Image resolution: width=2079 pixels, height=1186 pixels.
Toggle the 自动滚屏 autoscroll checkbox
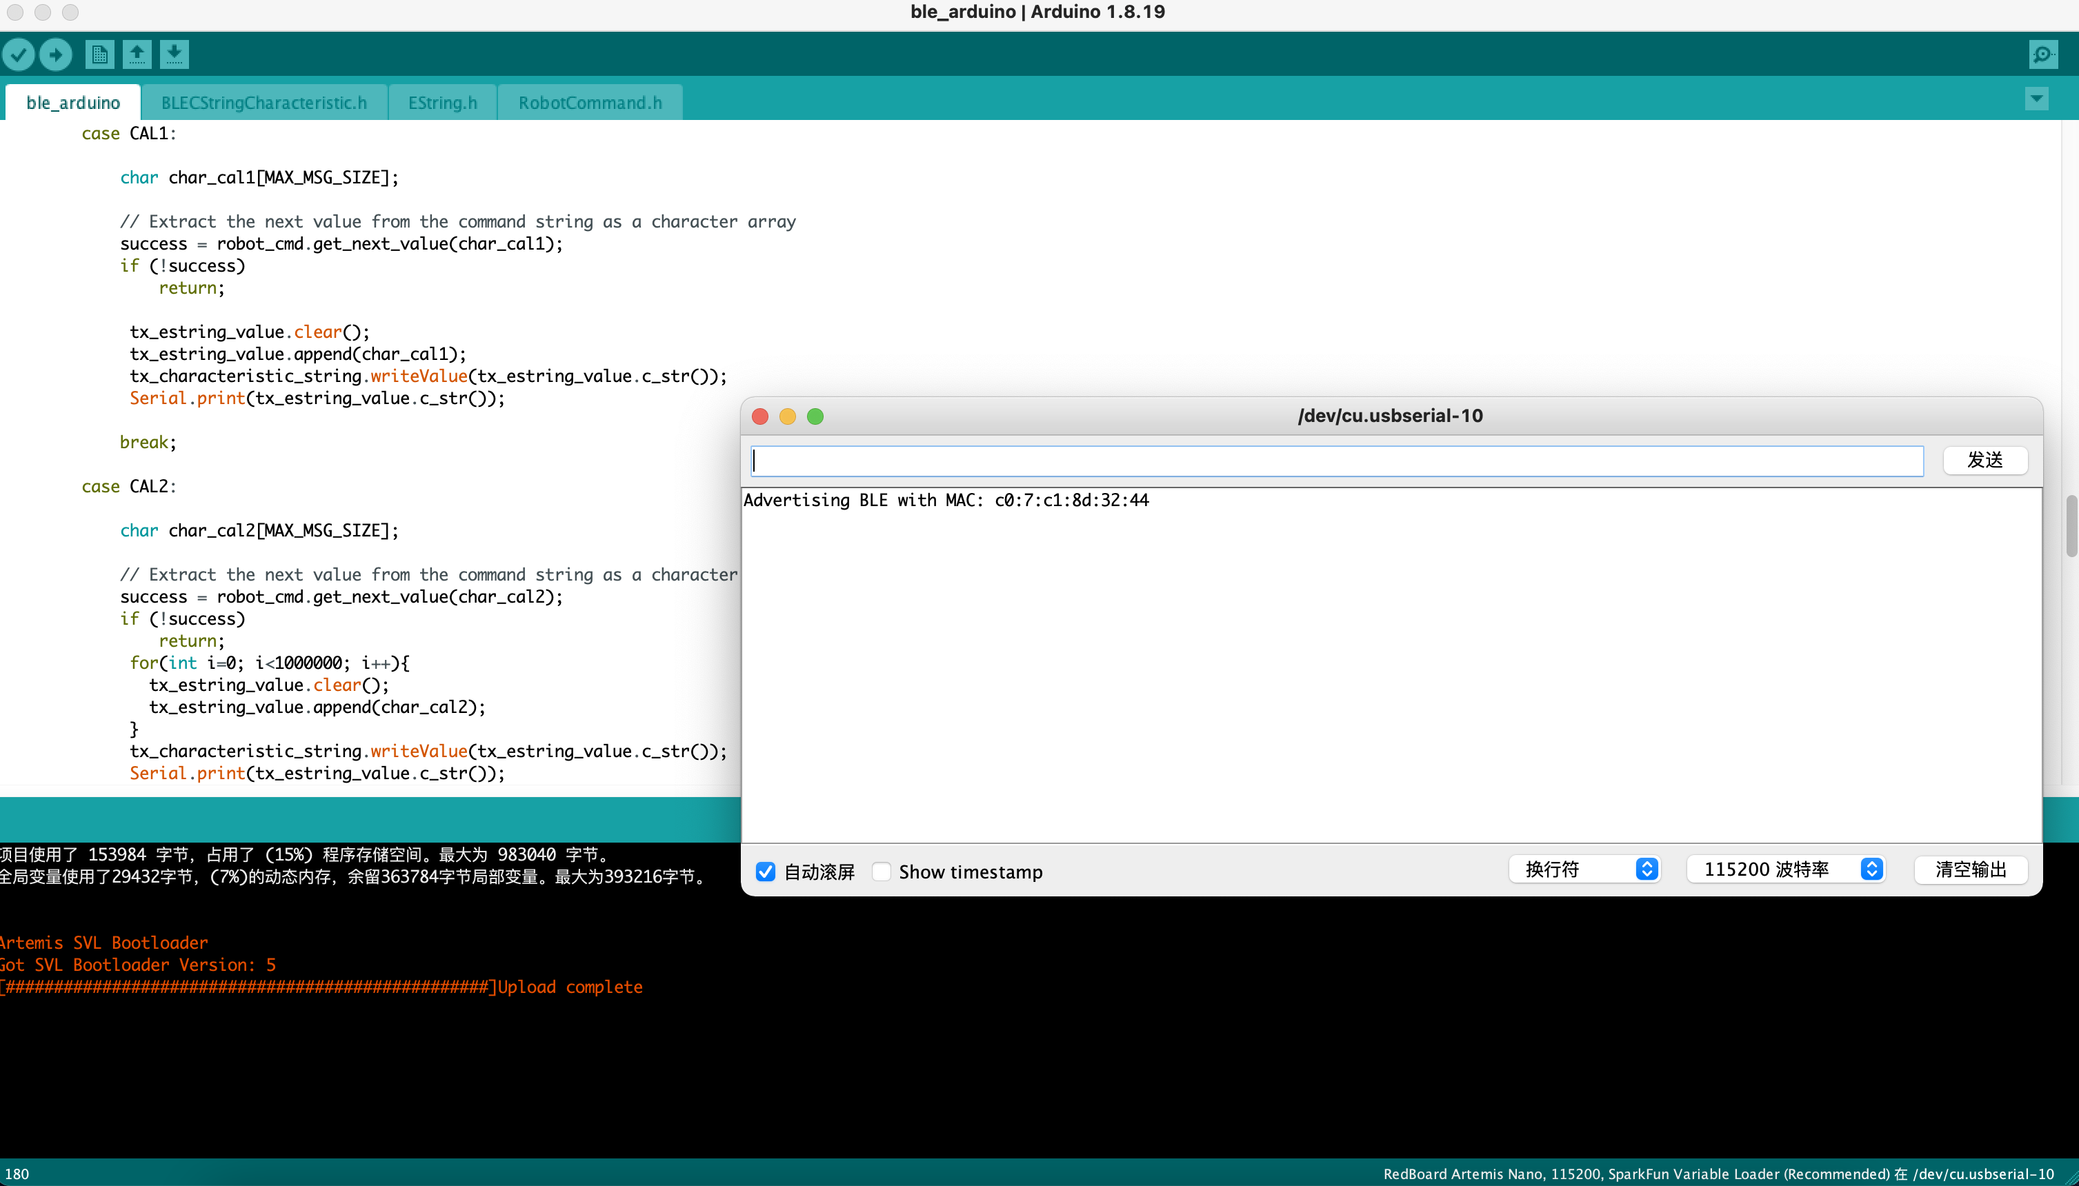click(766, 872)
